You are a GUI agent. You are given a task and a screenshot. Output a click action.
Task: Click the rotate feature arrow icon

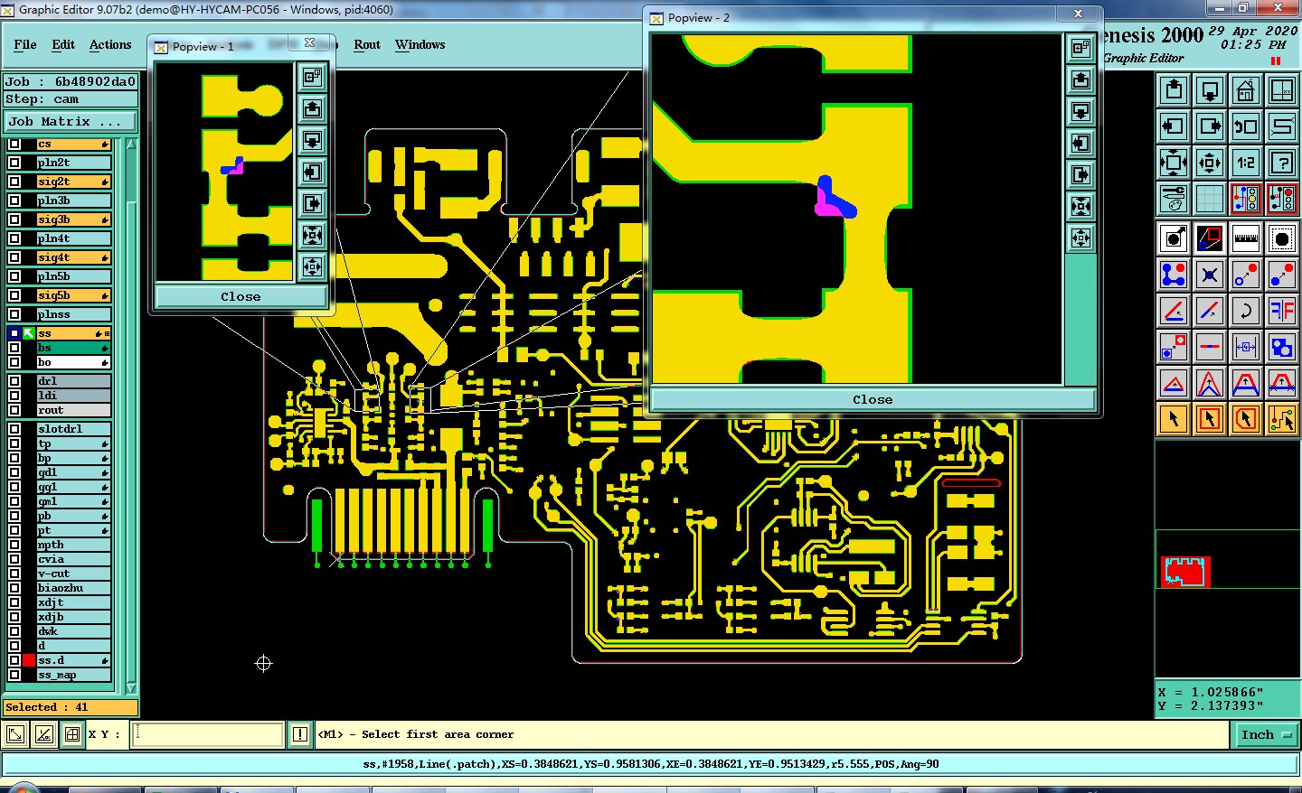tap(1246, 312)
